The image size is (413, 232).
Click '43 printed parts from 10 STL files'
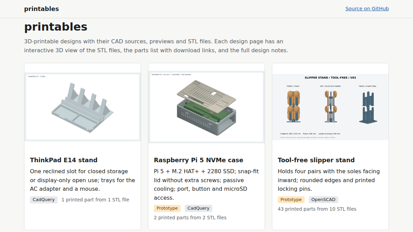[317, 209]
